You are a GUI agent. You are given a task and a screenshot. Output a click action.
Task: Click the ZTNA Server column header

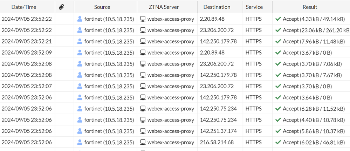(x=167, y=7)
